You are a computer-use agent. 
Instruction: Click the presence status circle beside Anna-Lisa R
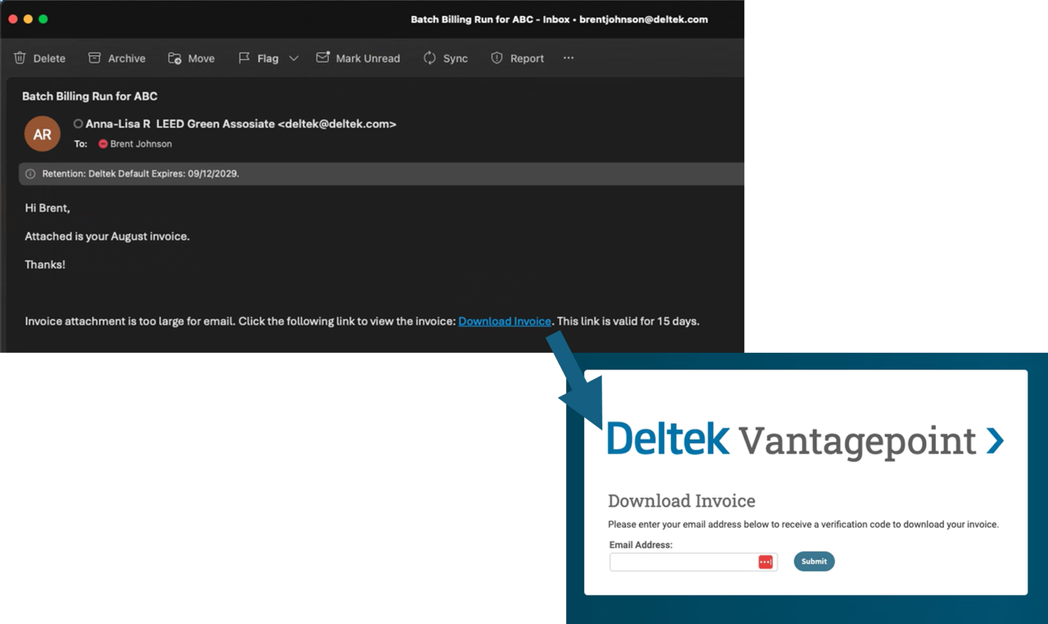tap(78, 124)
